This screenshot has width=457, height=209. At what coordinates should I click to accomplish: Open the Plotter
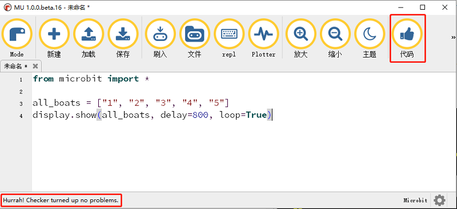pyautogui.click(x=263, y=38)
